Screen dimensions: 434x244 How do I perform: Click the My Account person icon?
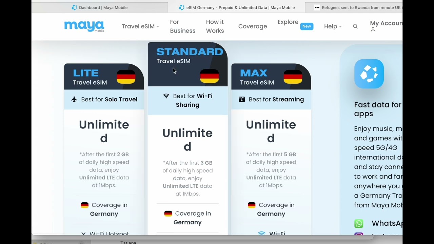373,30
